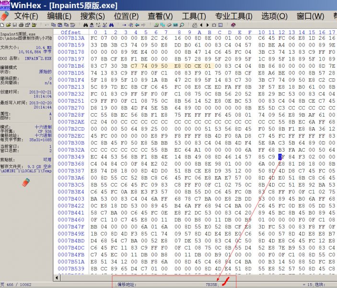Image resolution: width=337 pixels, height=288 pixels.
Task: Click the Copy Block toolbar icon
Action: pos(53,25)
